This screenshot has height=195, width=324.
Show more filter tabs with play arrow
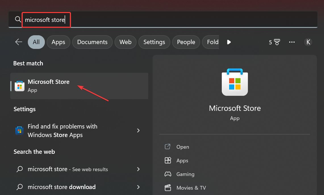(229, 42)
